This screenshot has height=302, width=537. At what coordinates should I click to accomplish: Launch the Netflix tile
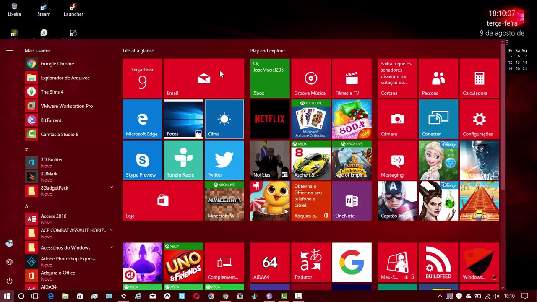270,119
